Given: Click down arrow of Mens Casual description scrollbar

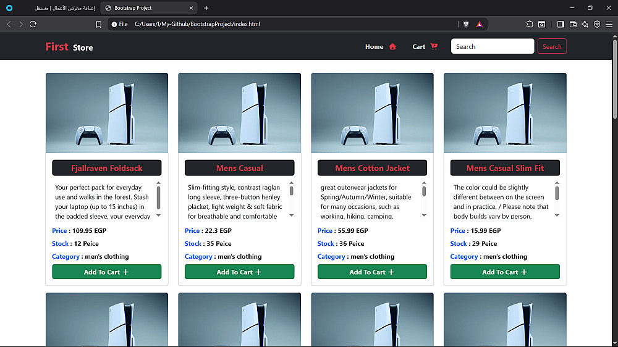Looking at the screenshot, I should tap(291, 215).
